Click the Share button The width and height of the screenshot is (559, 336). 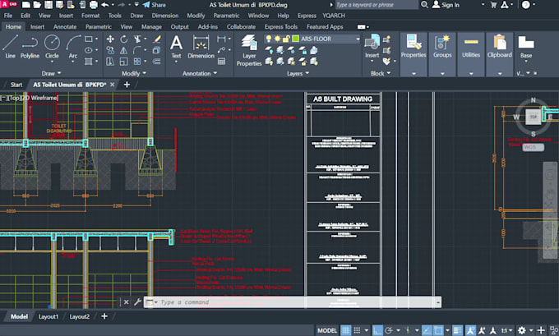pyautogui.click(x=154, y=5)
